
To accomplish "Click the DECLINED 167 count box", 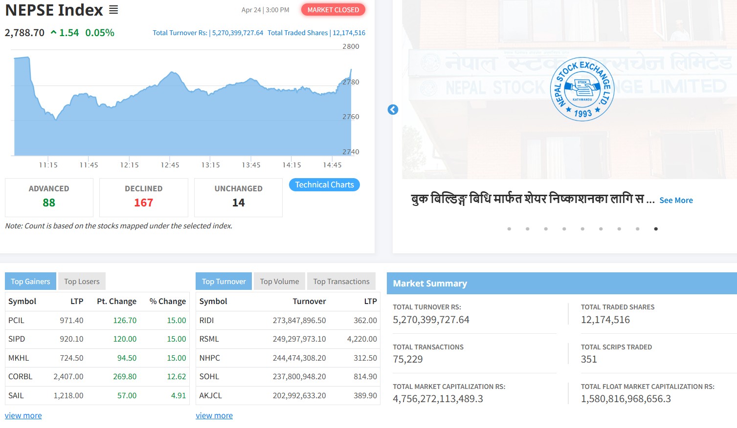I will pyautogui.click(x=144, y=197).
